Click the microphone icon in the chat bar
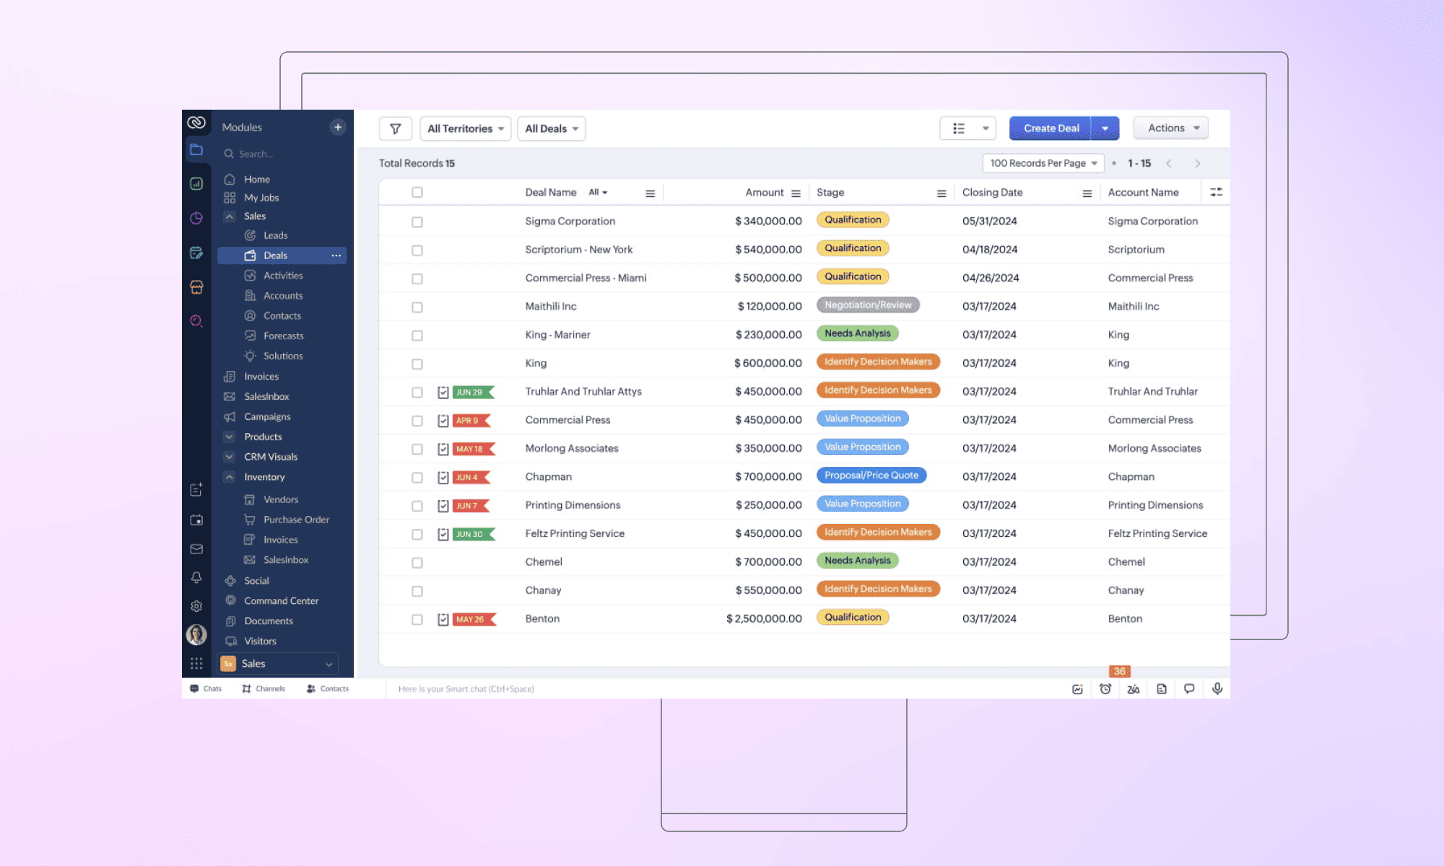Screen dimensions: 1444x866 click(1217, 688)
